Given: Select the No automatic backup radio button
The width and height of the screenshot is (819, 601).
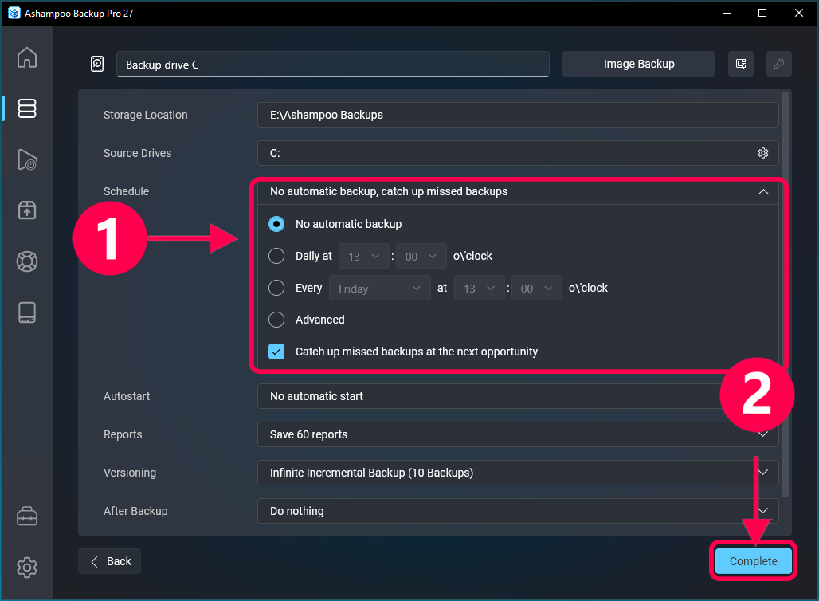Looking at the screenshot, I should click(x=276, y=224).
